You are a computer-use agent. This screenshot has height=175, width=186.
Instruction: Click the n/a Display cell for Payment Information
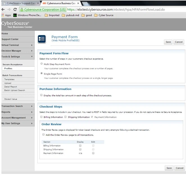80,153
